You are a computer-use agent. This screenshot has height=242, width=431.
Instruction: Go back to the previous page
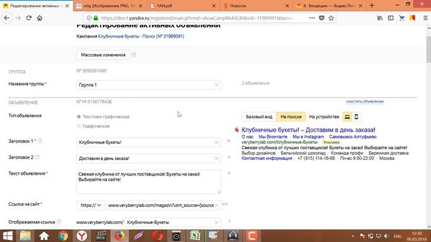7,18
